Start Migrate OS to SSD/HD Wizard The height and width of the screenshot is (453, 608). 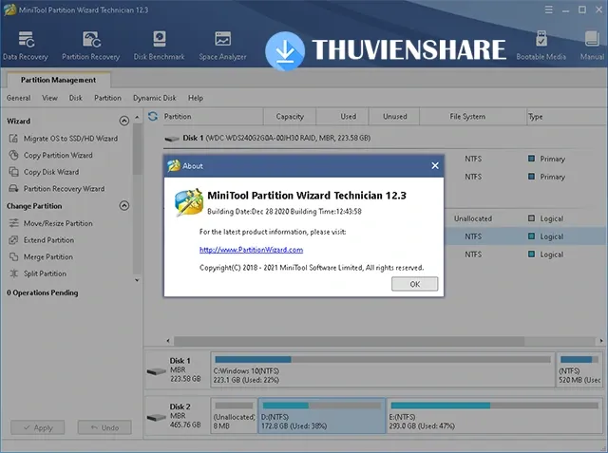(64, 139)
